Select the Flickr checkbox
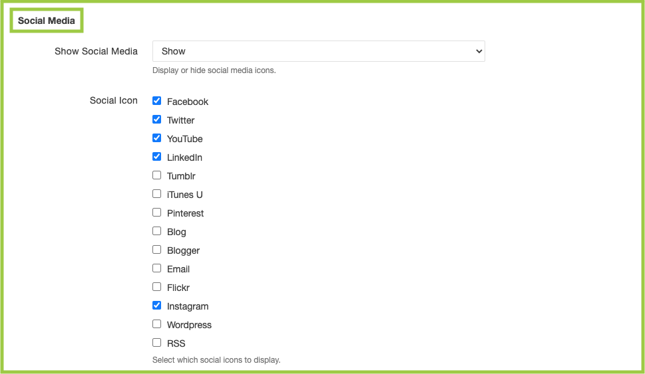Screen dimensions: 645x374 point(156,287)
